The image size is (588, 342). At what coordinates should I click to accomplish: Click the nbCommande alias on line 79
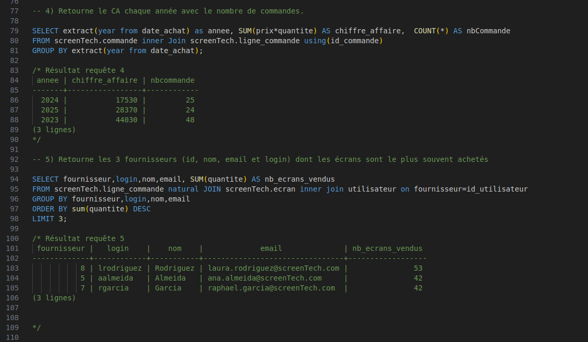click(x=488, y=31)
